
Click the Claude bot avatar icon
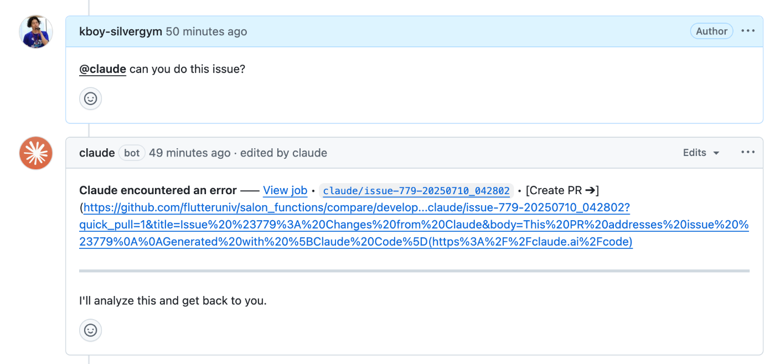coord(36,153)
